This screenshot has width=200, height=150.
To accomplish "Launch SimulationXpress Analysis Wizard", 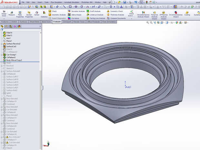I will click(143, 14).
